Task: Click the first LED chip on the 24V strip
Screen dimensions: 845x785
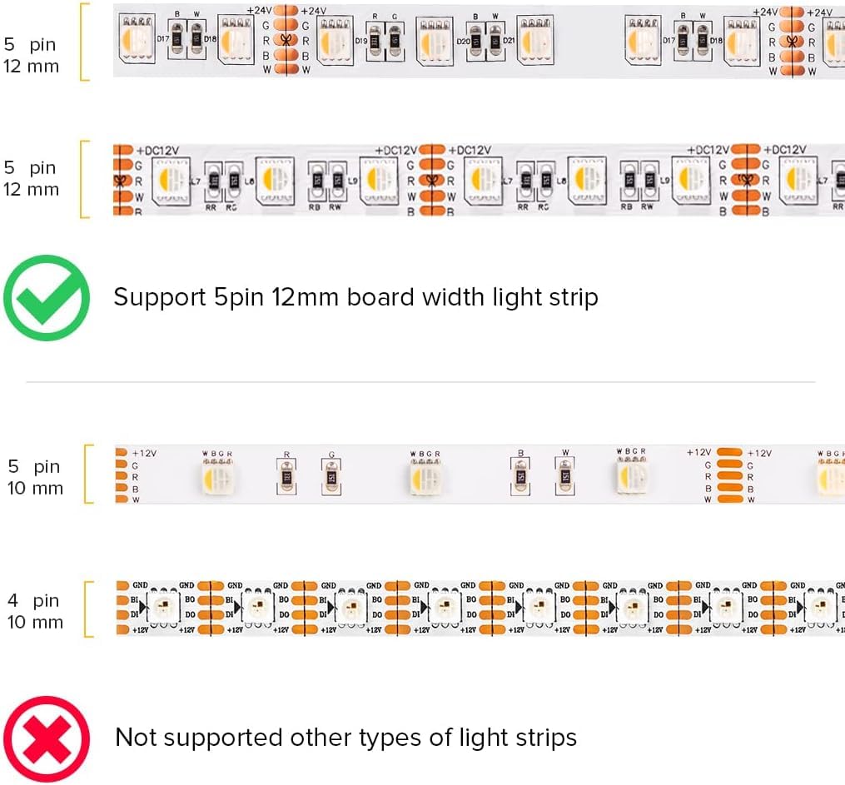Action: click(137, 39)
